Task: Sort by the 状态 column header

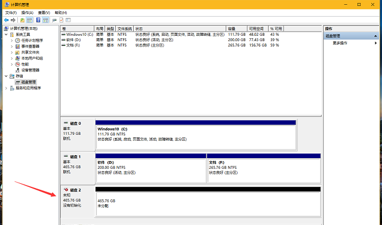Action: point(180,29)
